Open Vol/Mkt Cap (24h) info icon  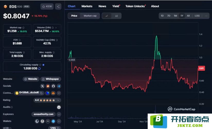coord(57,40)
